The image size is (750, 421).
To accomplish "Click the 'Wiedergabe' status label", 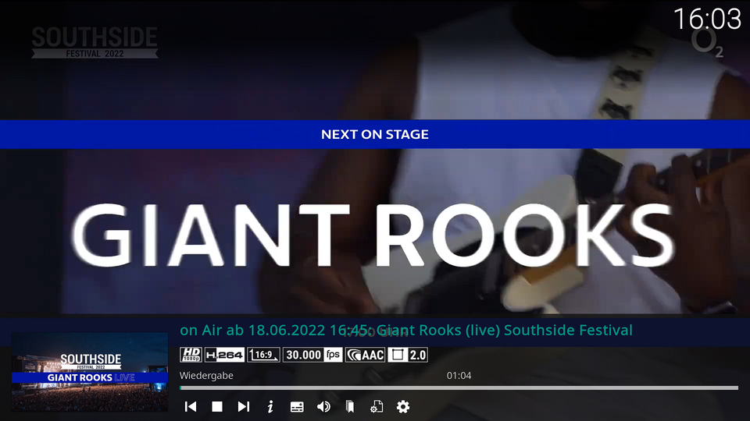I will [x=206, y=376].
